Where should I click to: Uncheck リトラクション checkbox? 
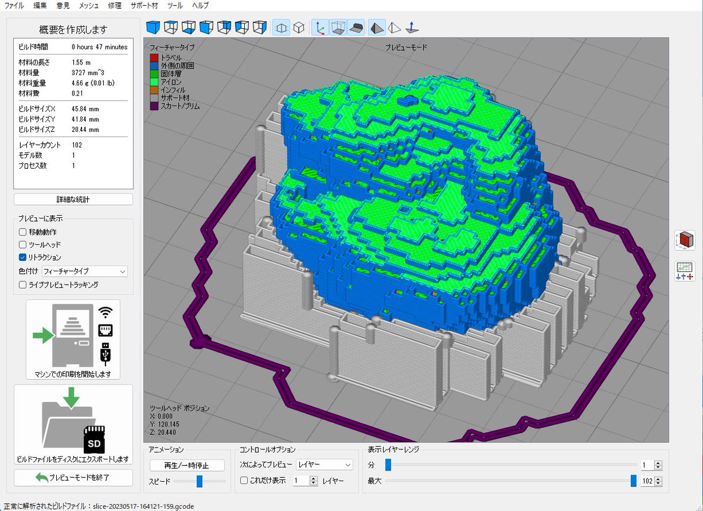[x=23, y=257]
